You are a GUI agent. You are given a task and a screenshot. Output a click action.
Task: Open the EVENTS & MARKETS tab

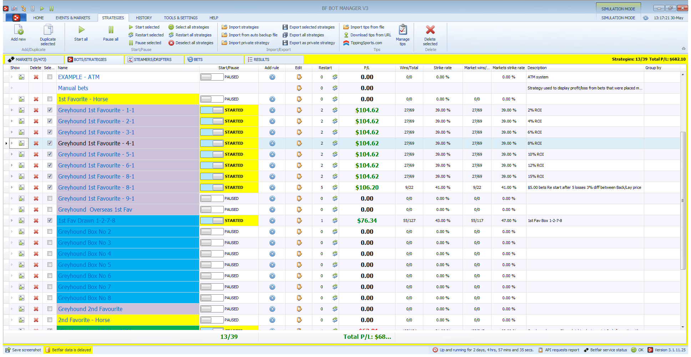(x=73, y=18)
